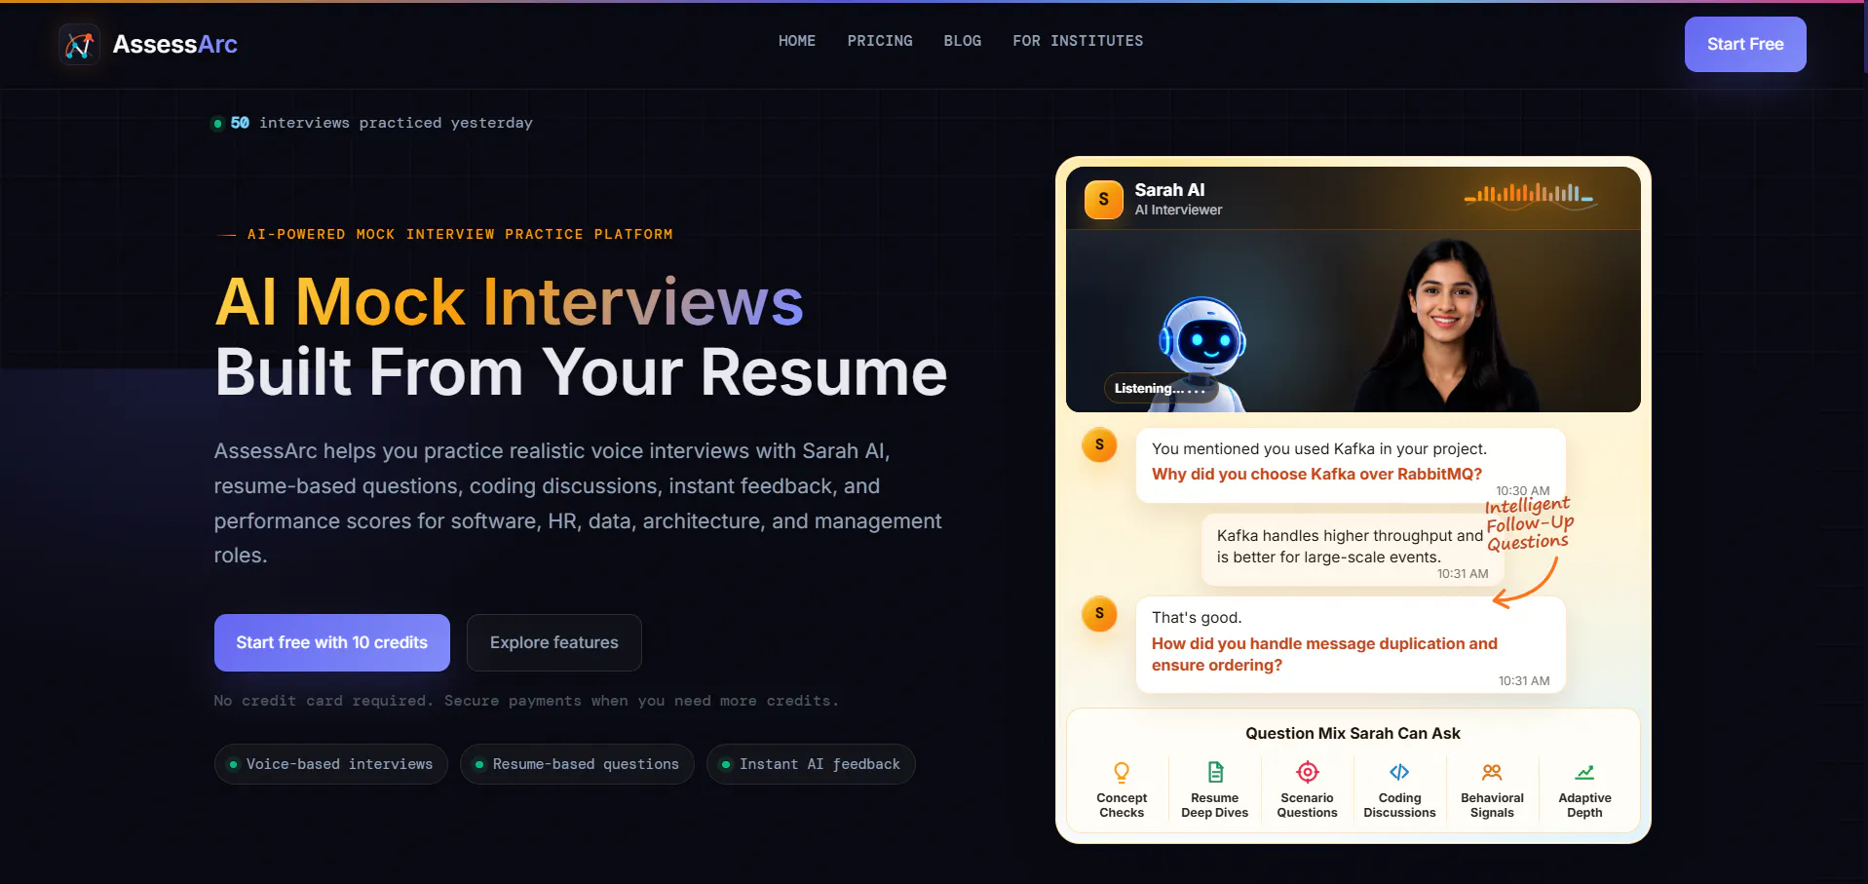The width and height of the screenshot is (1868, 884).
Task: Click the Concept Checks lightbulb icon
Action: click(1122, 773)
